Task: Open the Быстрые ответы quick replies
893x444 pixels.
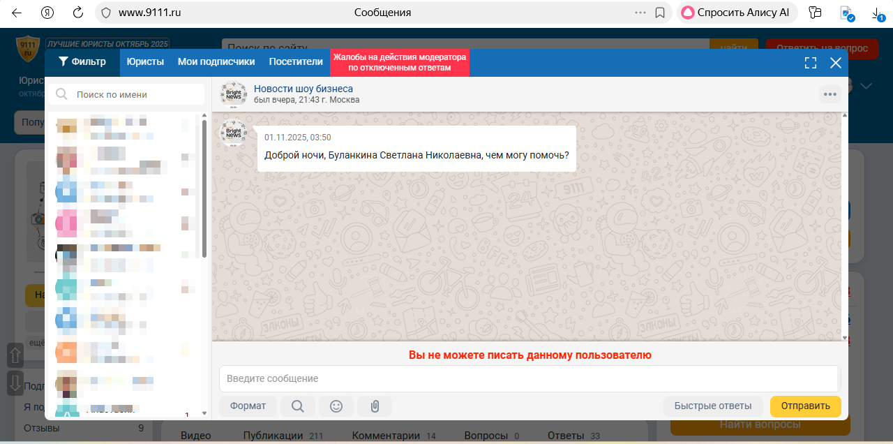Action: [x=712, y=406]
